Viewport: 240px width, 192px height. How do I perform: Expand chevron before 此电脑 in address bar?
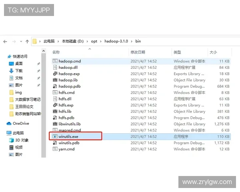coord(40,41)
